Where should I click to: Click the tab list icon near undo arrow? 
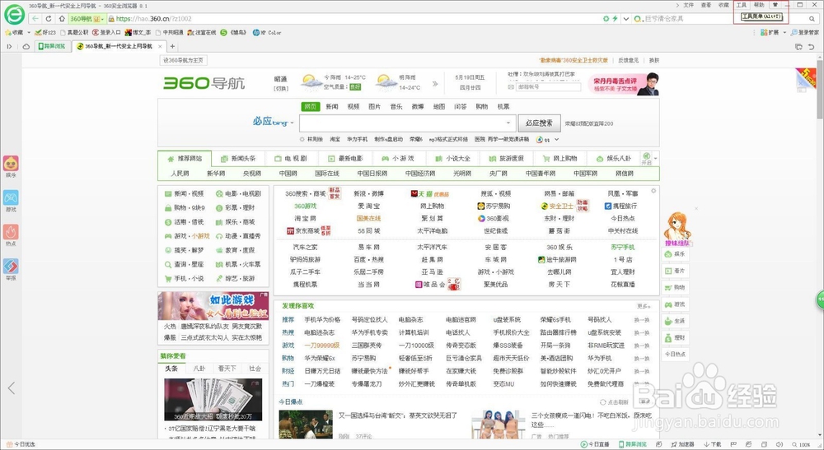(798, 47)
